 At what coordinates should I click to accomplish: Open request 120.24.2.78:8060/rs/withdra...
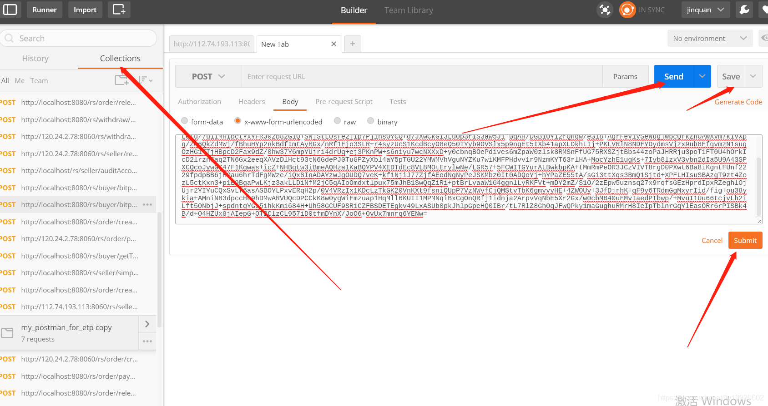[78, 137]
